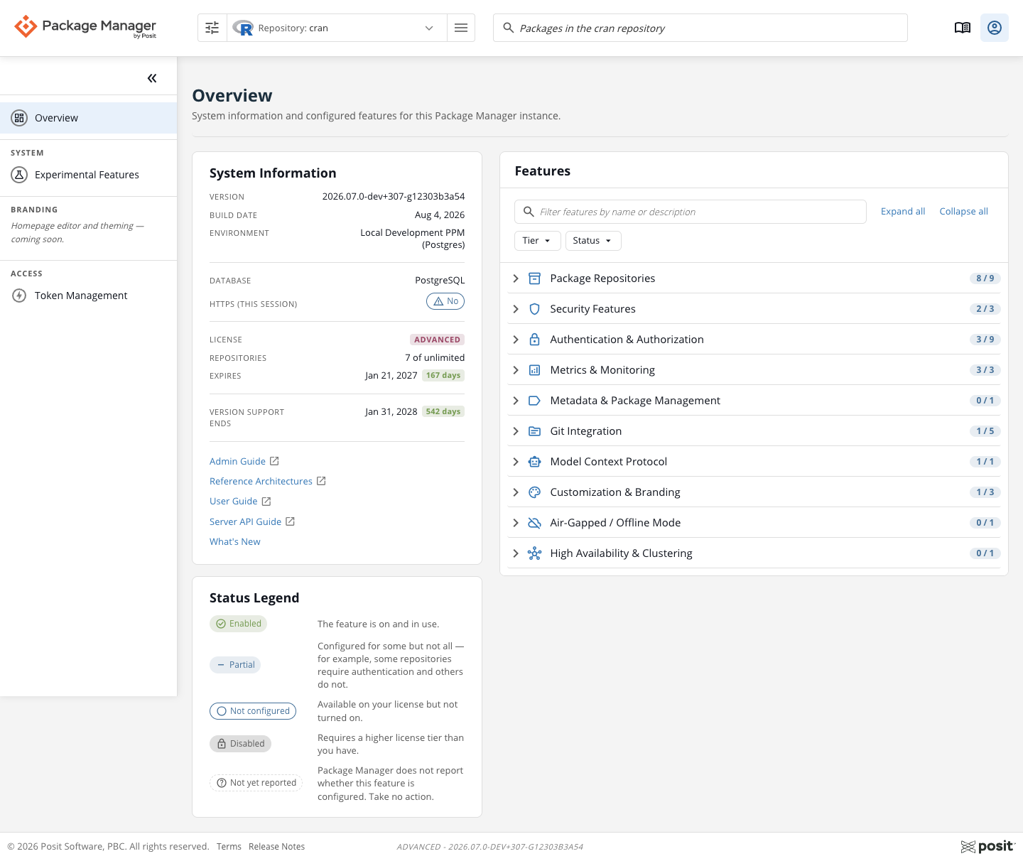The width and height of the screenshot is (1023, 861).
Task: Click Collapse all features link
Action: (963, 212)
